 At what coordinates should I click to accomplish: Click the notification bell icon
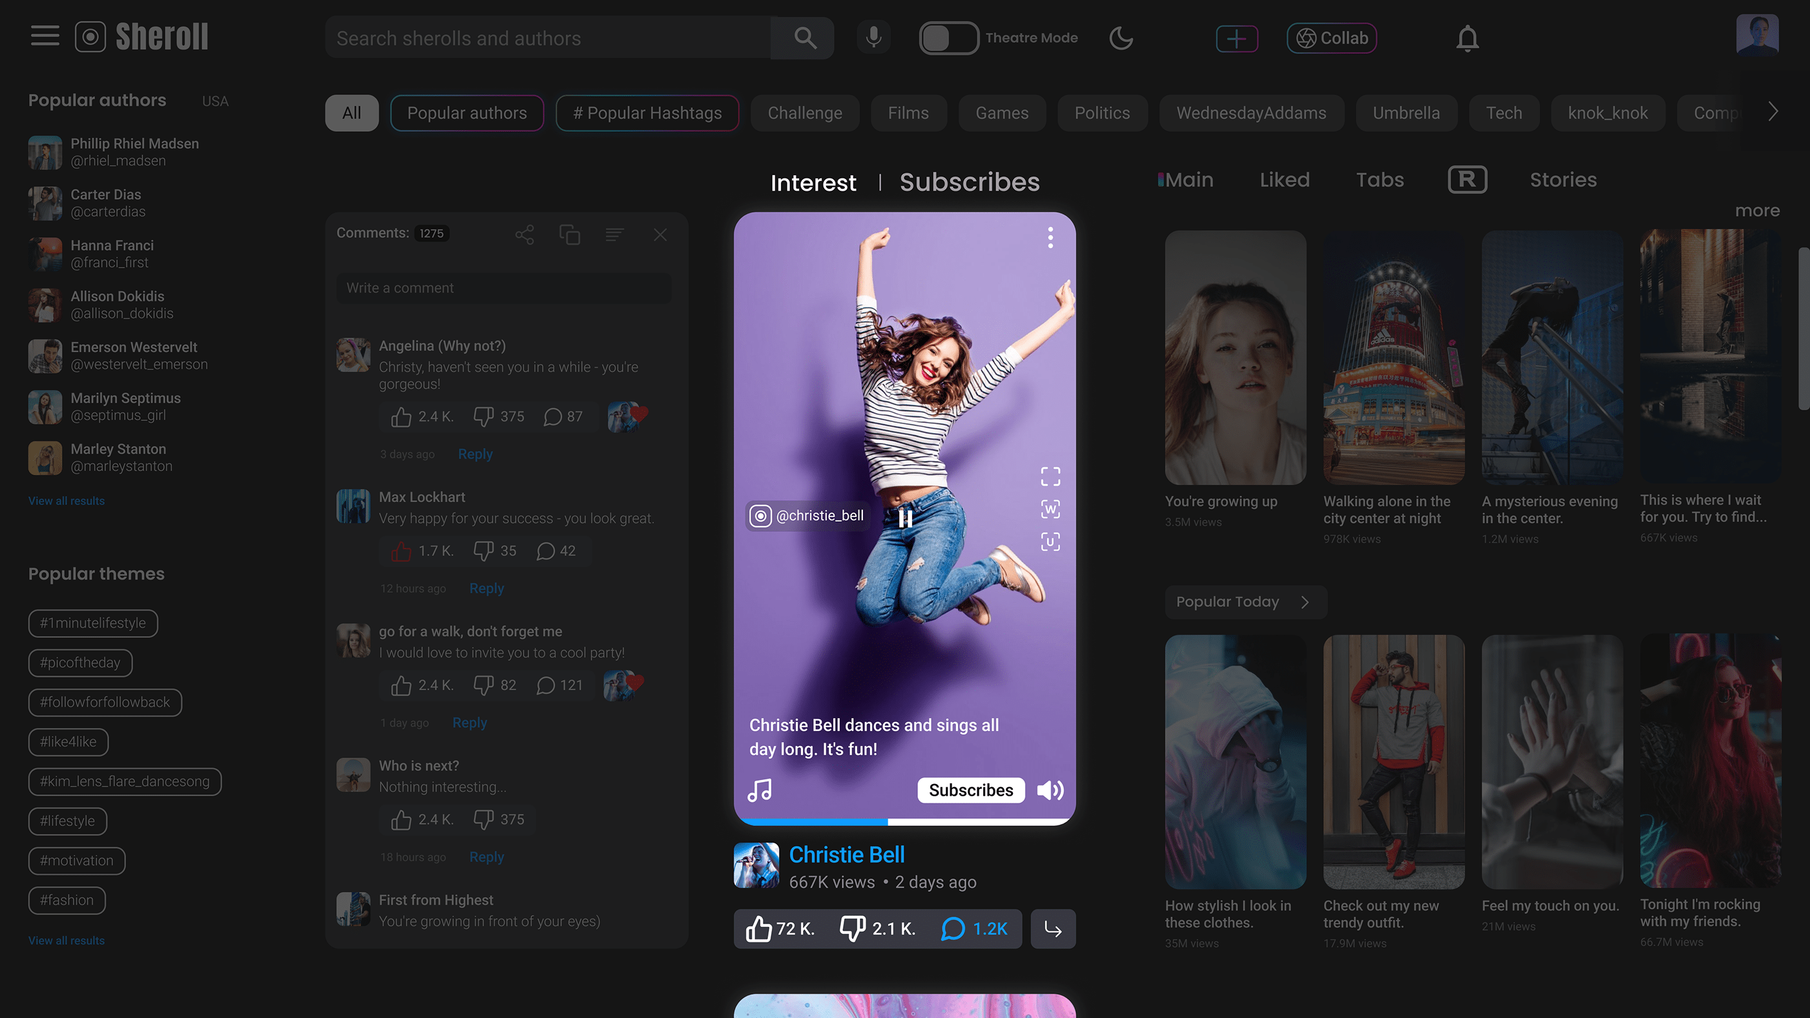[x=1467, y=38]
